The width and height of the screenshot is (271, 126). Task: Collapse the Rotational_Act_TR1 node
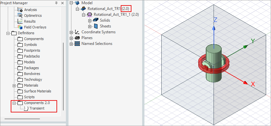78,9
